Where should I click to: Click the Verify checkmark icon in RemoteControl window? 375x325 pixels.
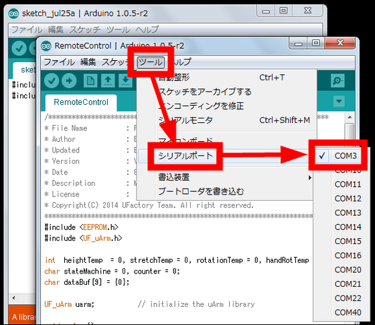(52, 81)
